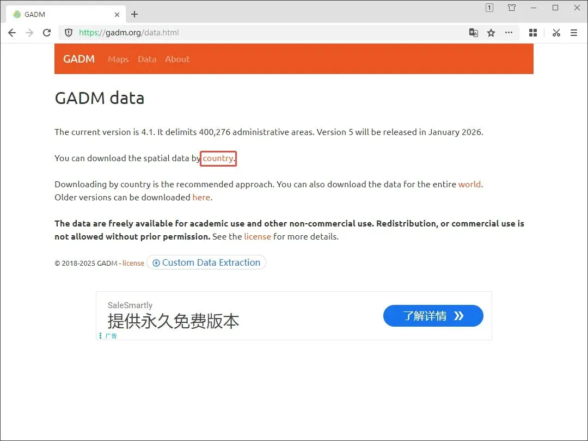Viewport: 588px width, 441px height.
Task: Bookmark this page with the star
Action: tap(491, 33)
